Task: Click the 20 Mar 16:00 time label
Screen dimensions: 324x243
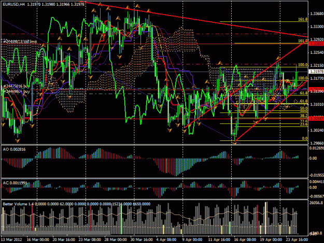Action: tap(64, 239)
